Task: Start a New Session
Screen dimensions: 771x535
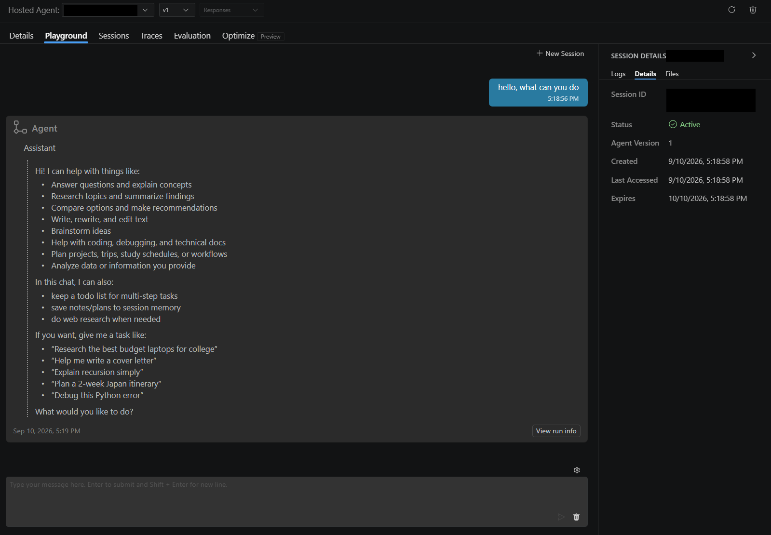Action: click(560, 53)
